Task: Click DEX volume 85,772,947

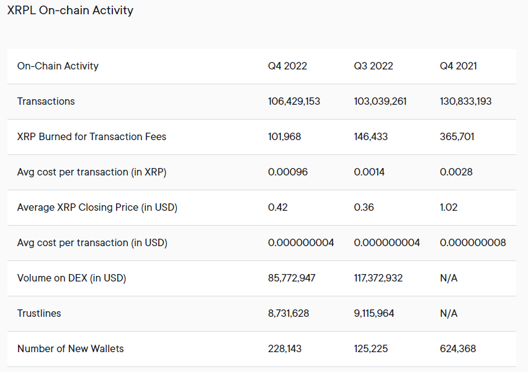Action: [292, 278]
